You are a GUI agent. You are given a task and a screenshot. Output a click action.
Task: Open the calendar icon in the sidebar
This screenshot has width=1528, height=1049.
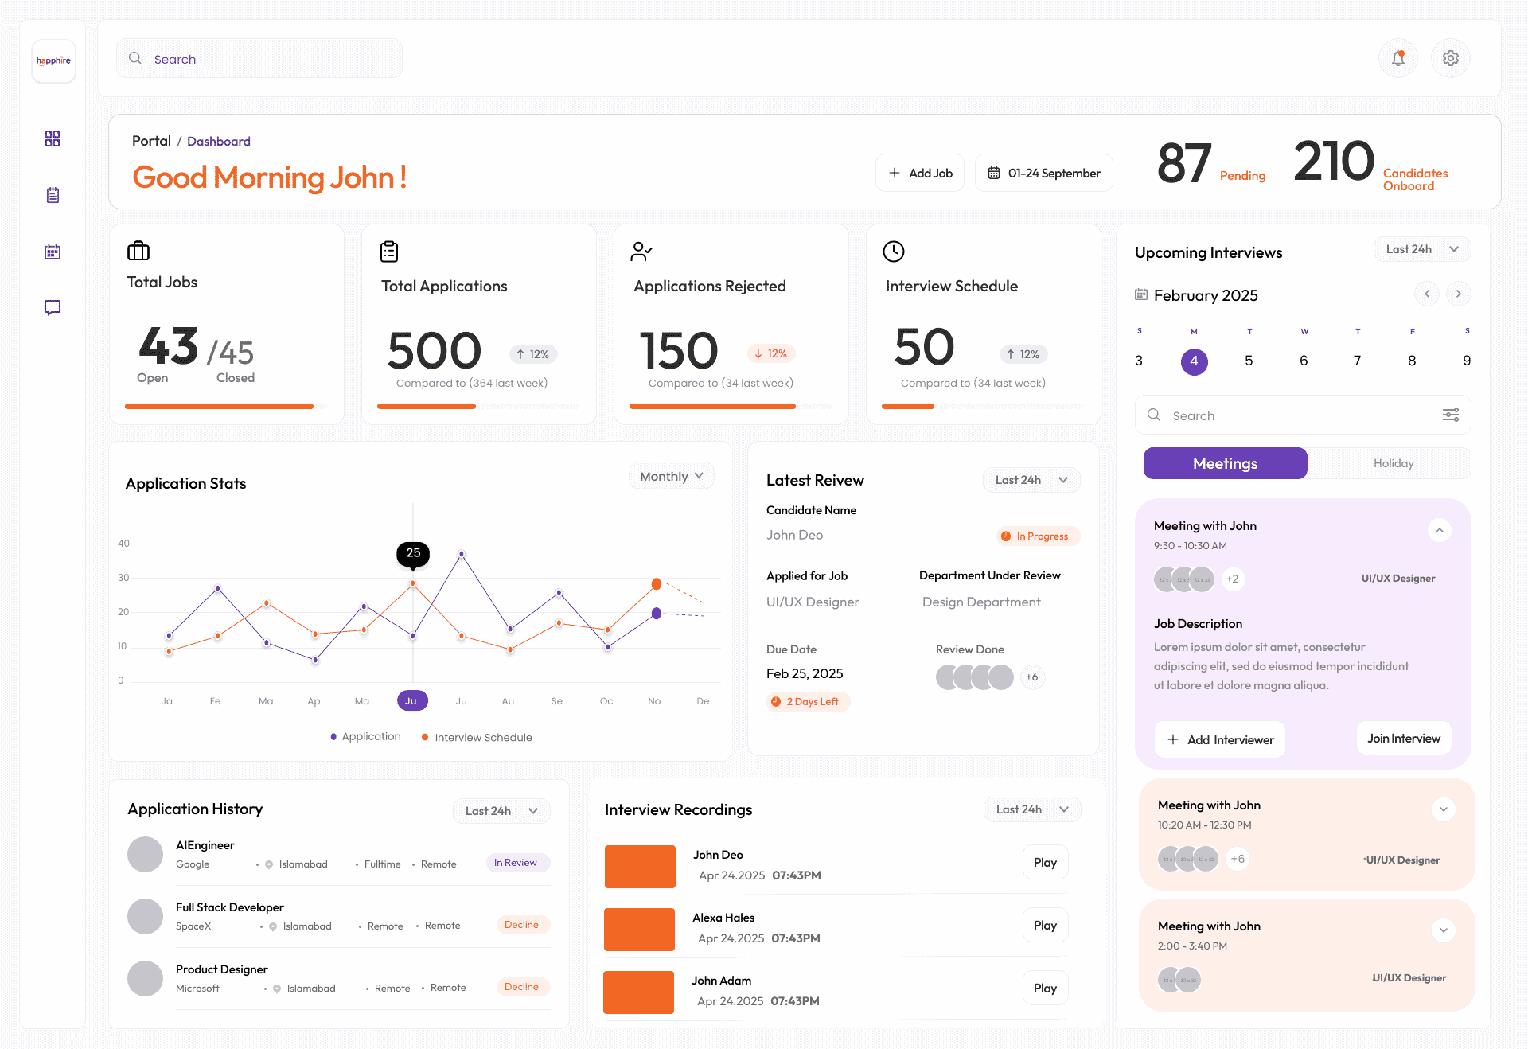[x=53, y=252]
